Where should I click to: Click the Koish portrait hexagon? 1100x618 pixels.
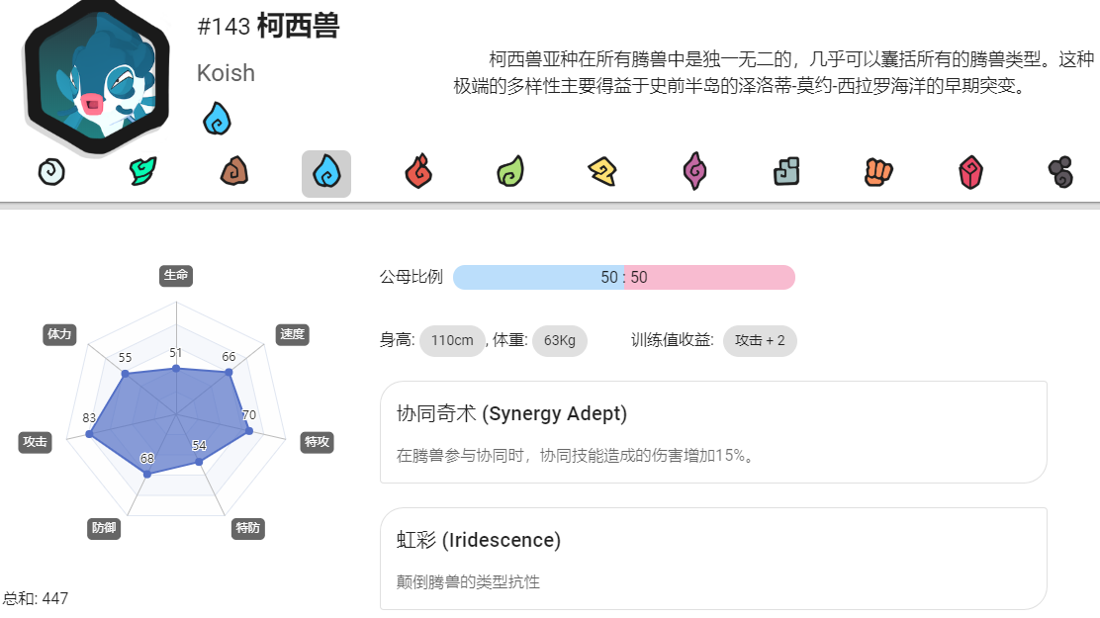point(98,75)
